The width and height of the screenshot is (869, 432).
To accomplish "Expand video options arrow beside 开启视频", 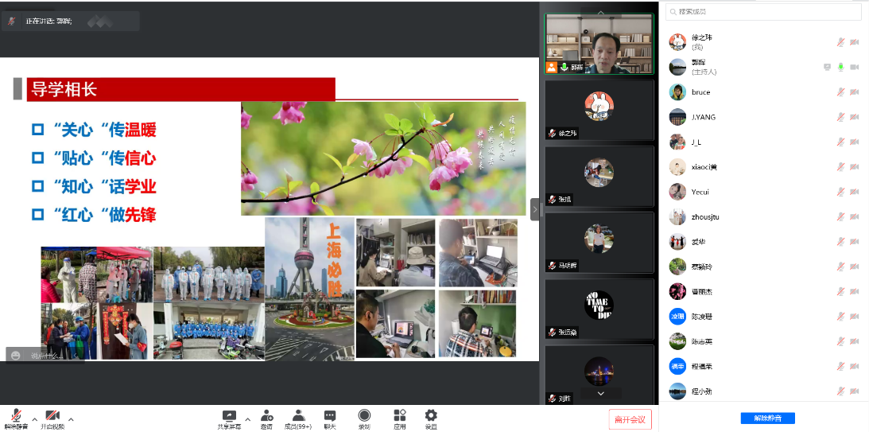I will pyautogui.click(x=71, y=418).
